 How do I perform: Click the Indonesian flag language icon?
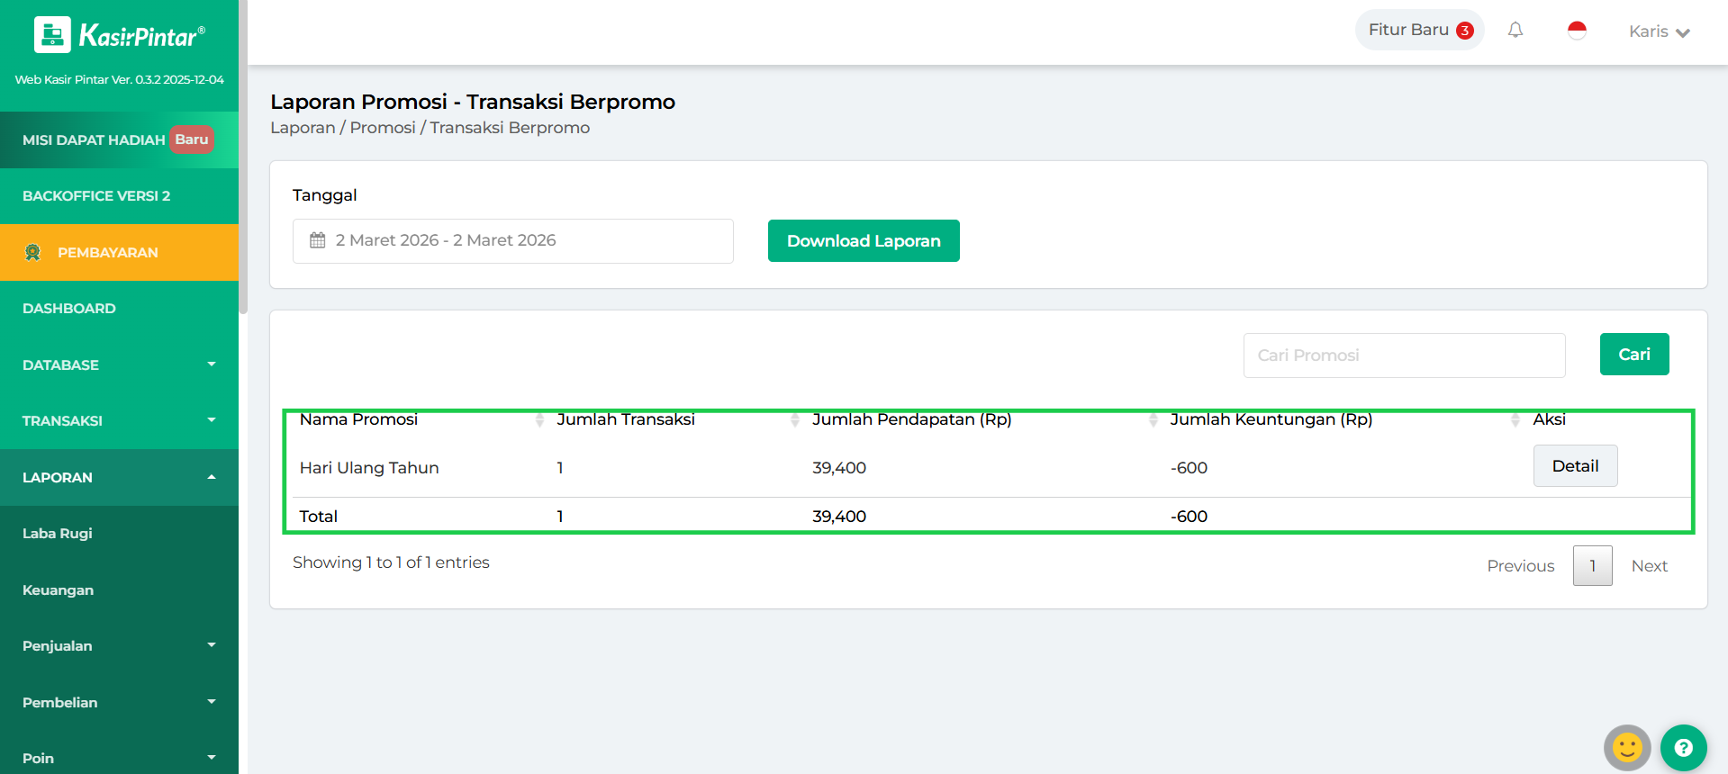(1577, 31)
